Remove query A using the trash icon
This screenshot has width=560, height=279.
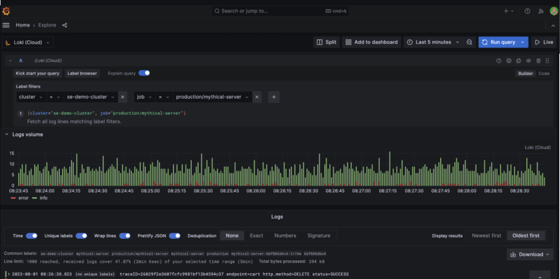(x=538, y=60)
